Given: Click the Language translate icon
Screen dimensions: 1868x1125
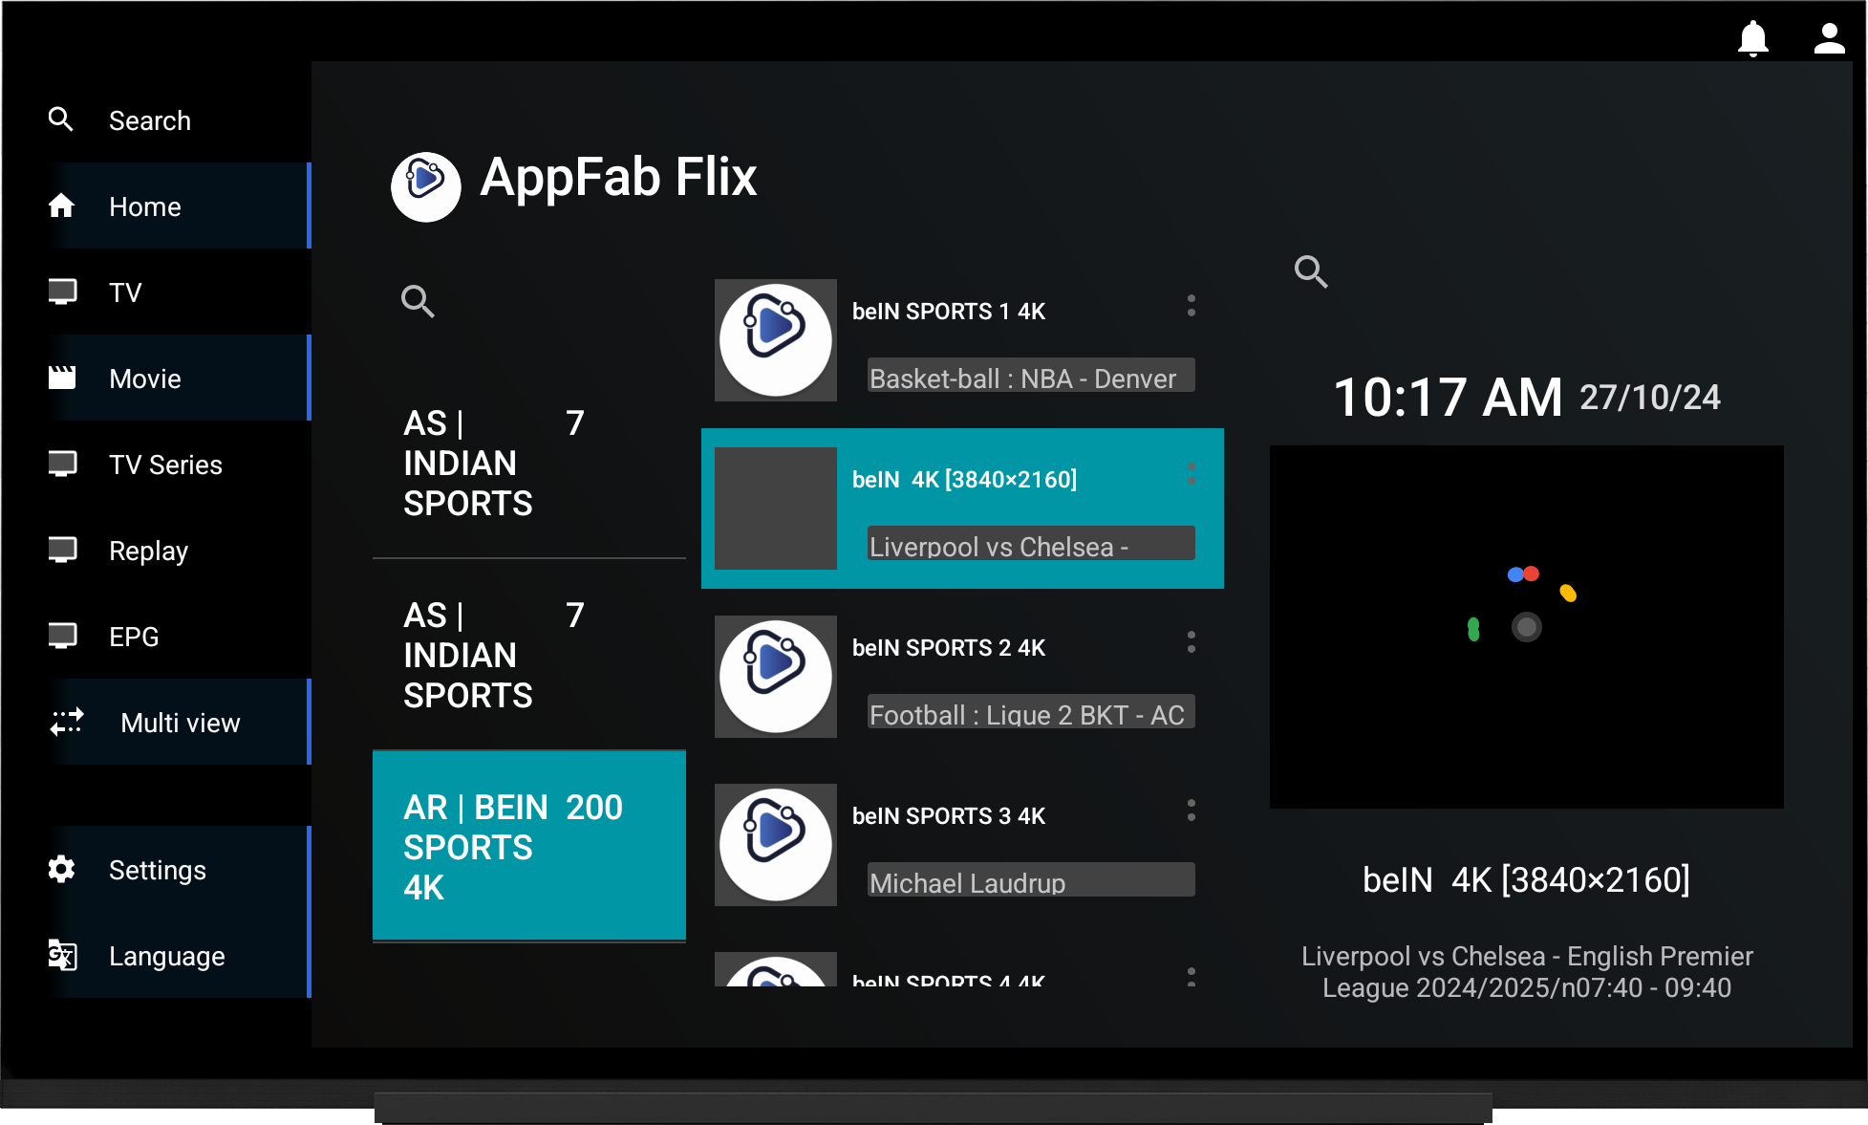Looking at the screenshot, I should click(x=62, y=955).
